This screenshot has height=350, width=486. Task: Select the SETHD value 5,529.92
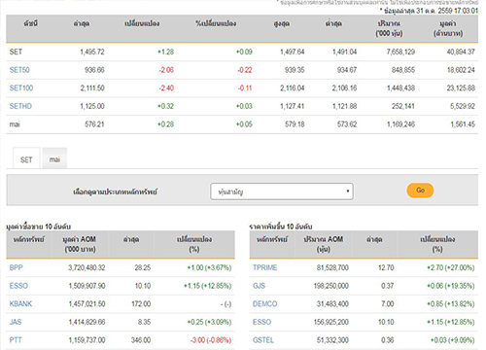point(463,106)
